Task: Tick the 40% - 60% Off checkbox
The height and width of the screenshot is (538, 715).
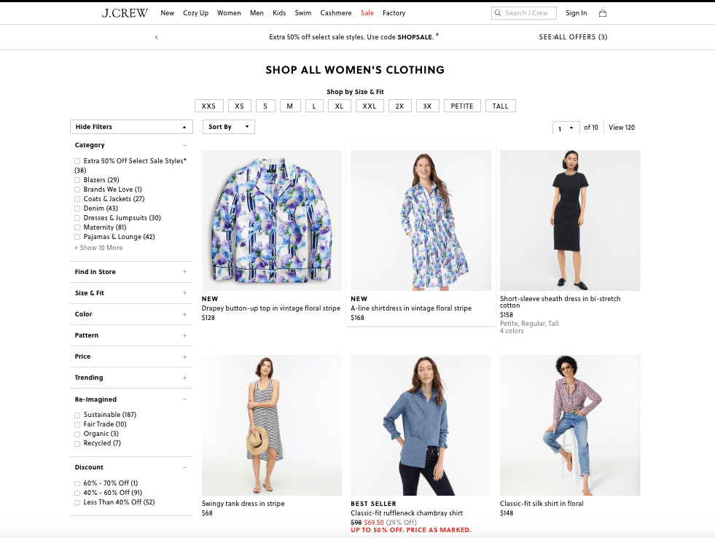Action: [x=77, y=493]
